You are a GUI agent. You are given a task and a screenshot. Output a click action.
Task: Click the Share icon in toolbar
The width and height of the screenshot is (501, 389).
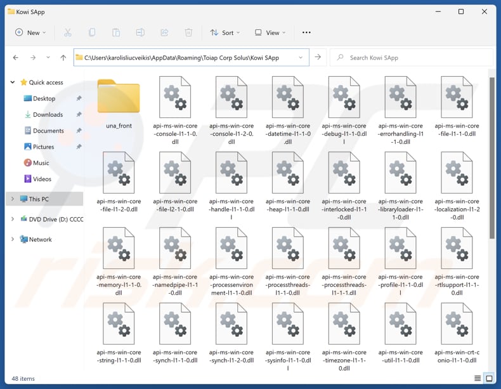(x=164, y=32)
